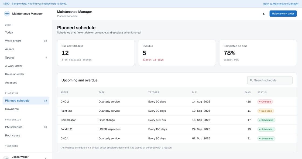The width and height of the screenshot is (302, 159).
Task: Click 12 Sep 2026 due date
Action: (201, 111)
